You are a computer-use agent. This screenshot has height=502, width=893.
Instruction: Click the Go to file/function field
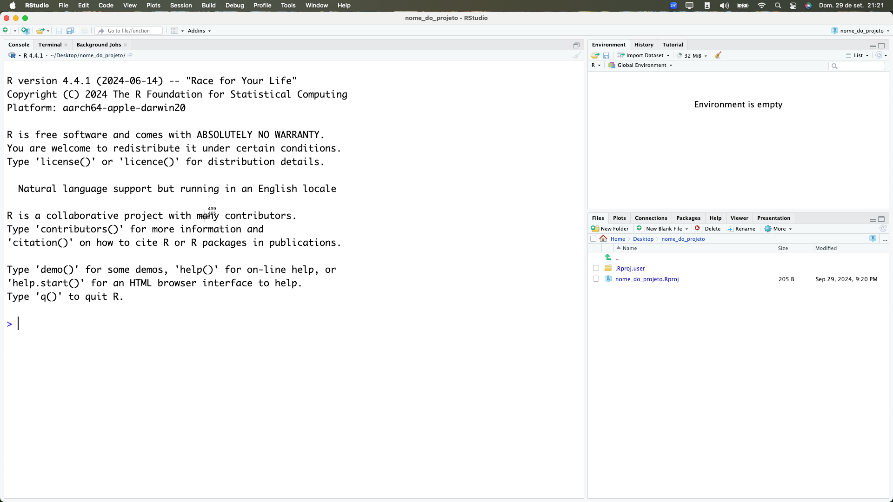129,31
